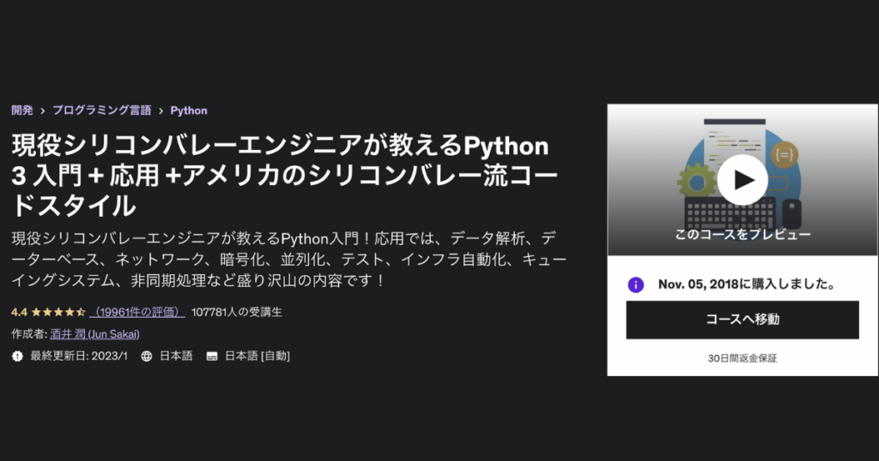The height and width of the screenshot is (461, 879).
Task: Click the 107781人の受講生 enrollment count
Action: click(x=237, y=313)
